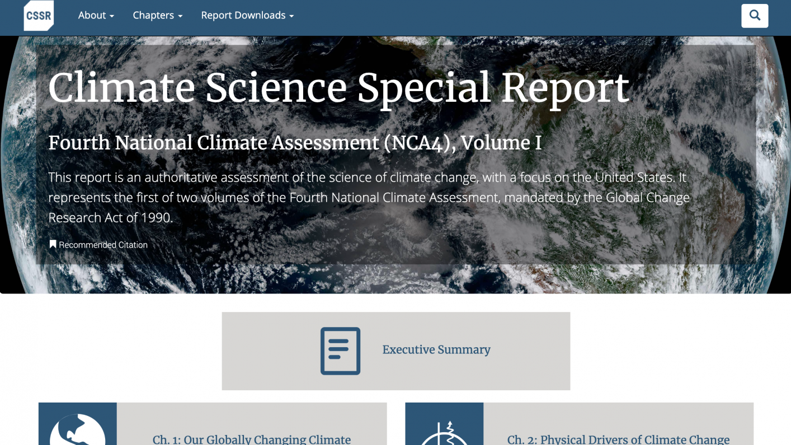Viewport: 791px width, 445px height.
Task: Click the report description paragraph
Action: click(x=369, y=197)
